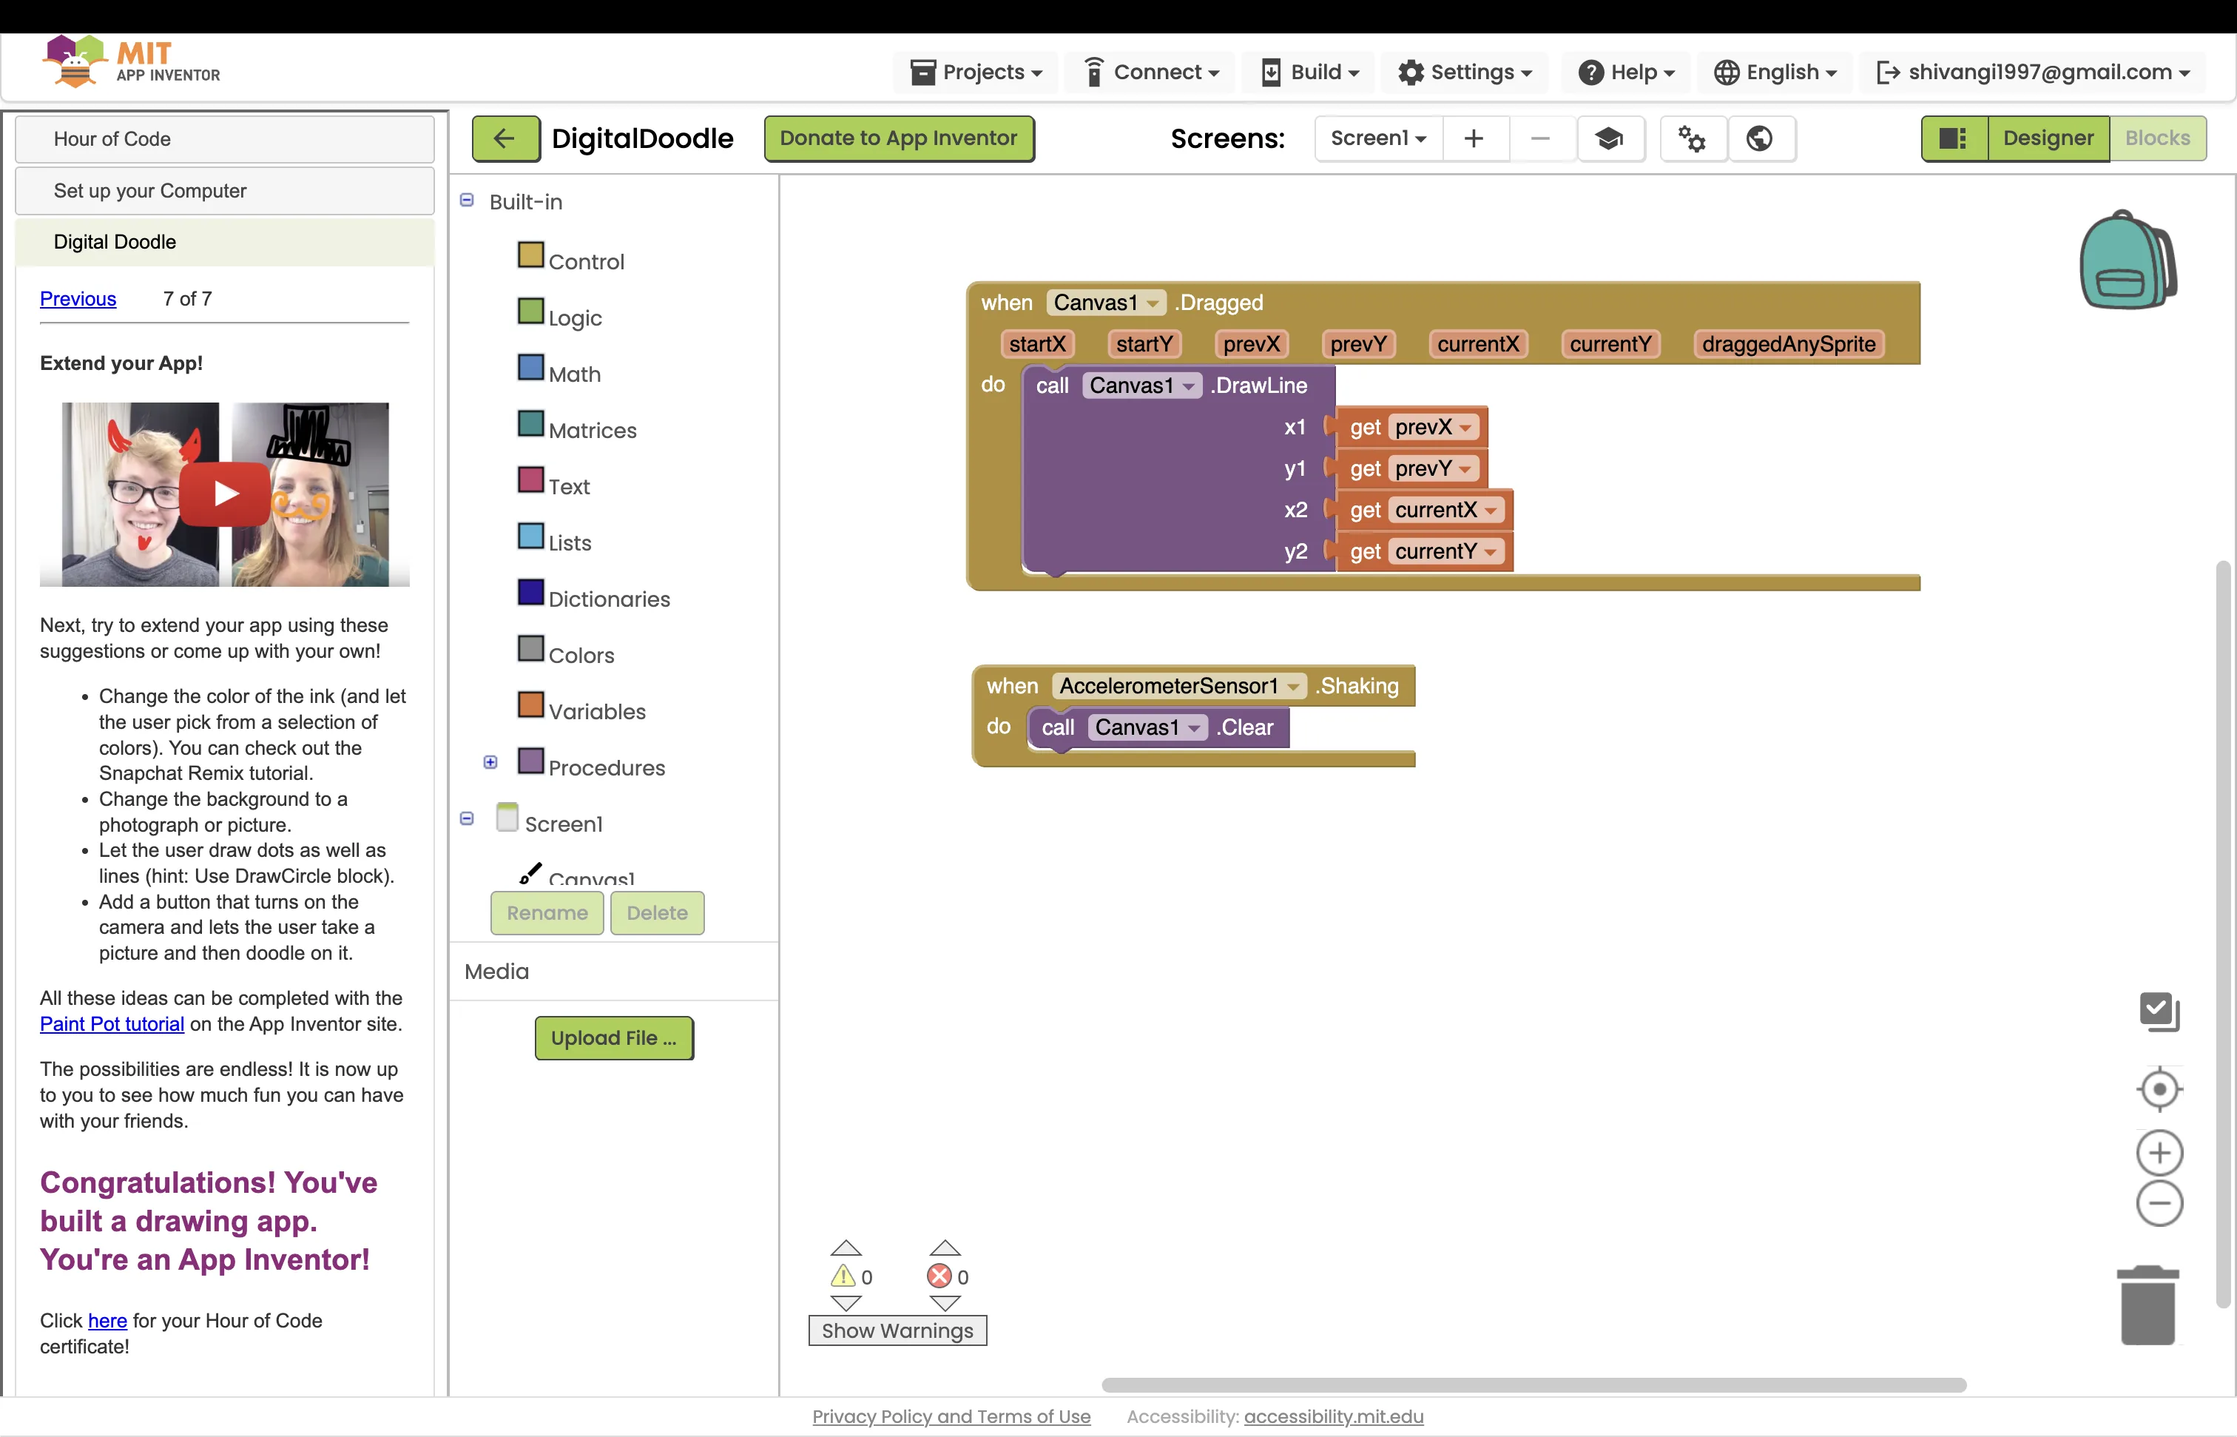Switch to the Designer view
This screenshot has width=2237, height=1437.
click(2048, 138)
